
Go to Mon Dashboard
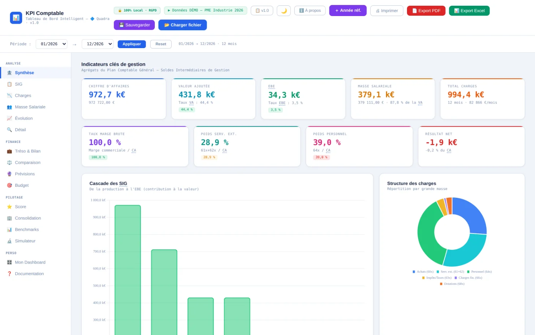(x=36, y=262)
